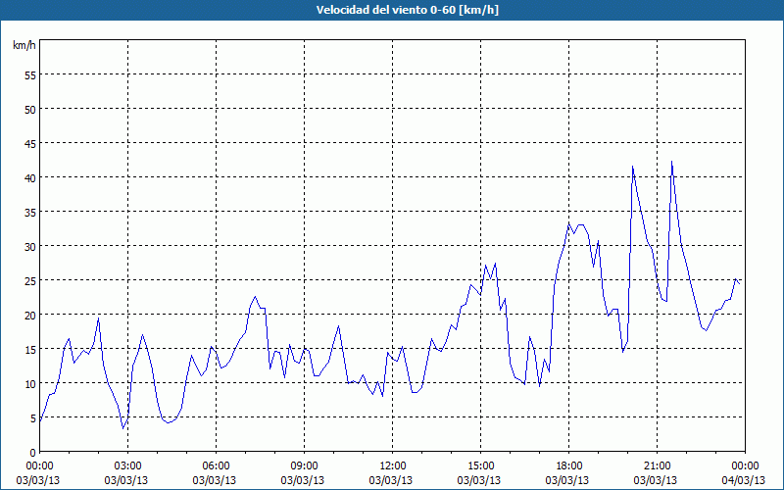Click the '03/03/13' date under '06:00'

point(215,480)
